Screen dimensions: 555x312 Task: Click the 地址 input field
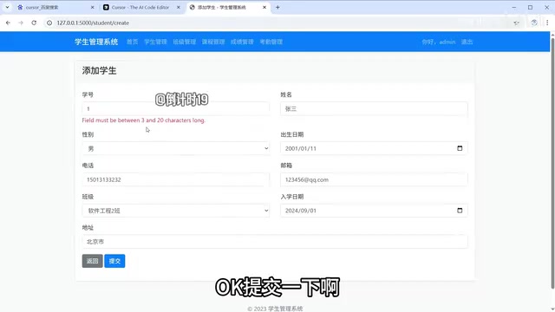pos(275,242)
